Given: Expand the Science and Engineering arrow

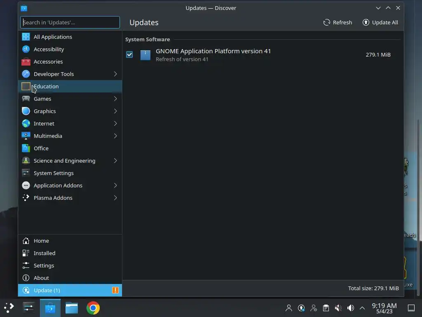Looking at the screenshot, I should 115,161.
